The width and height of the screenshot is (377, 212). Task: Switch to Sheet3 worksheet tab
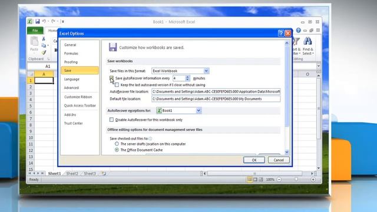coord(90,173)
